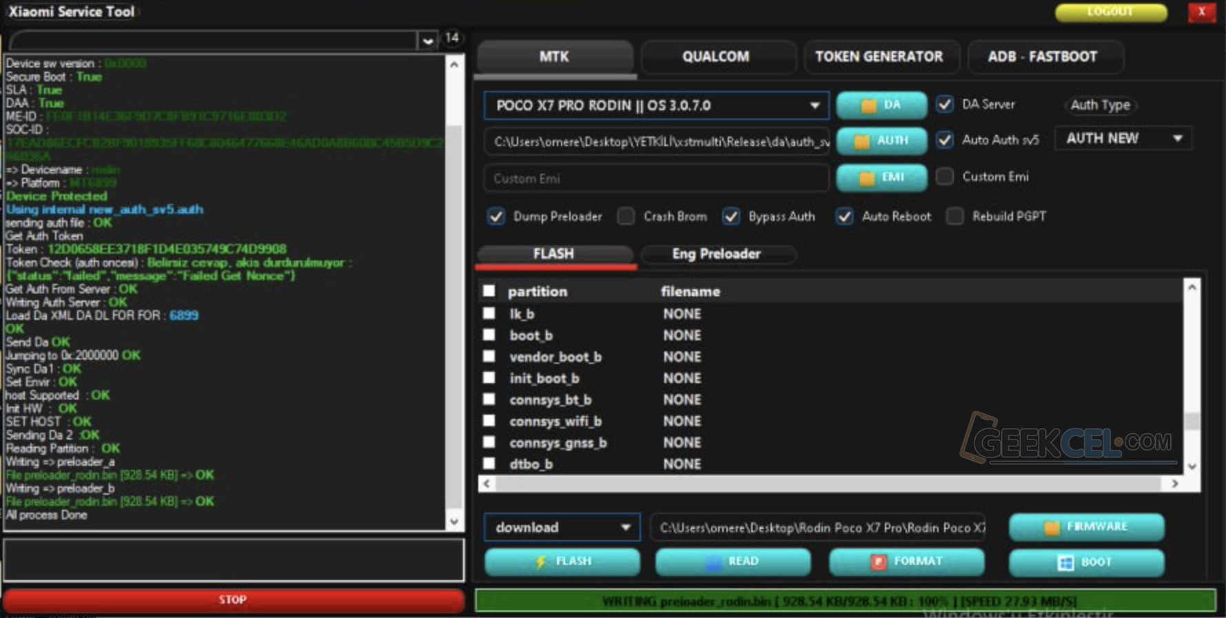This screenshot has height=618, width=1226.
Task: Enable the Custom Emi checkbox
Action: point(945,176)
